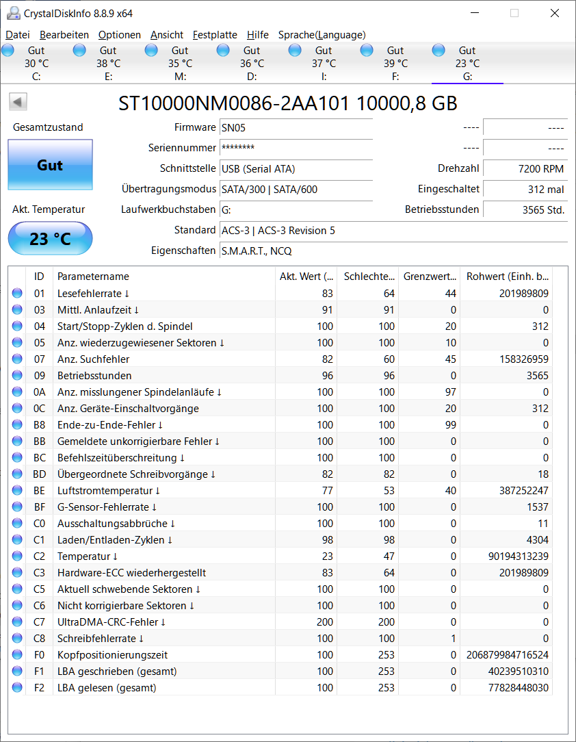The width and height of the screenshot is (576, 742).
Task: Click the CrystalDiskInfo app icon in title bar
Action: tap(14, 13)
